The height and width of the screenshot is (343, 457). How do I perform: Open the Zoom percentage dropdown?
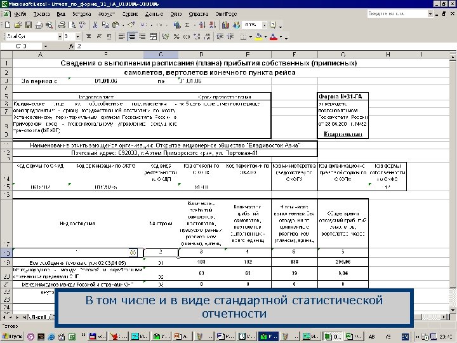coord(264,25)
